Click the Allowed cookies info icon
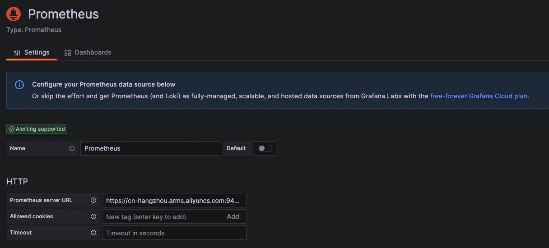 tap(93, 216)
